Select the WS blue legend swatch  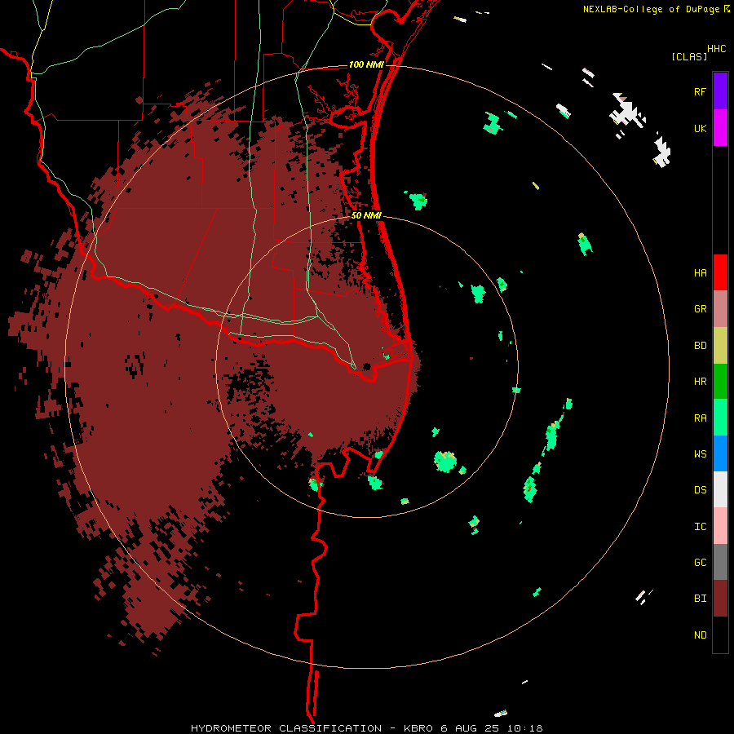(720, 453)
